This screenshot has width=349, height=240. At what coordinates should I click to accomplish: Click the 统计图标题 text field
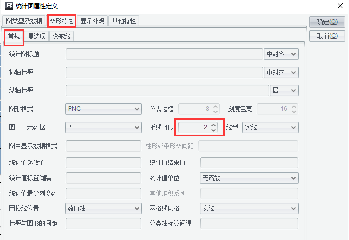pyautogui.click(x=164, y=54)
